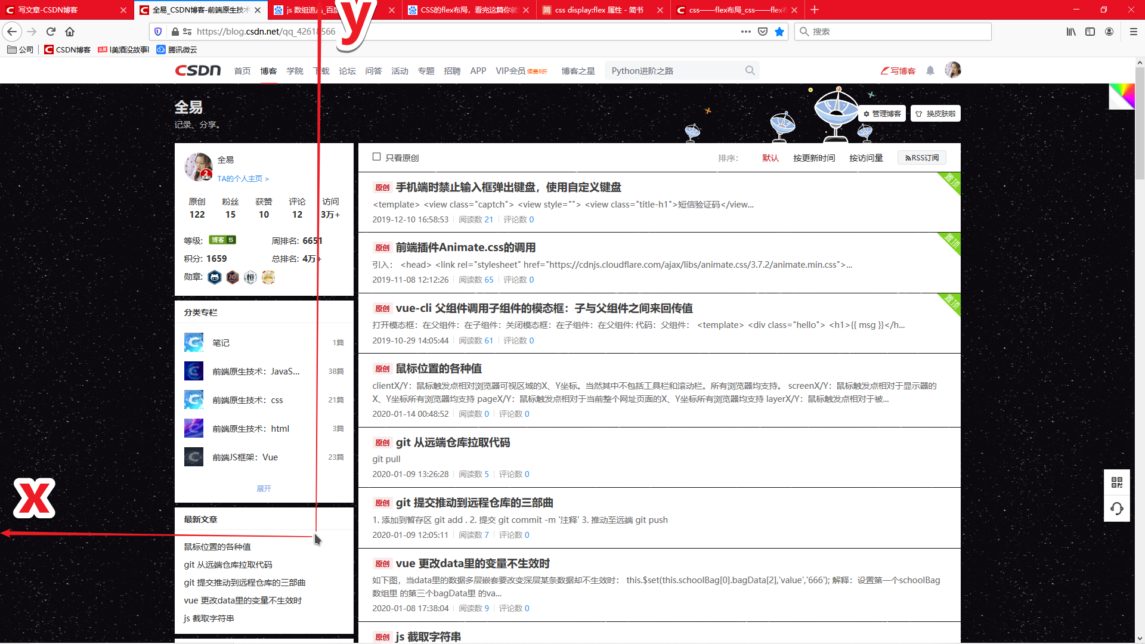The width and height of the screenshot is (1145, 644).
Task: Click the profile avatar in sidebar card
Action: point(199,167)
